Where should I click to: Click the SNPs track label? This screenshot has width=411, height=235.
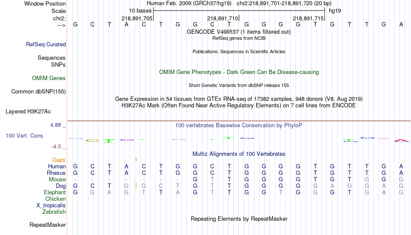[x=58, y=64]
